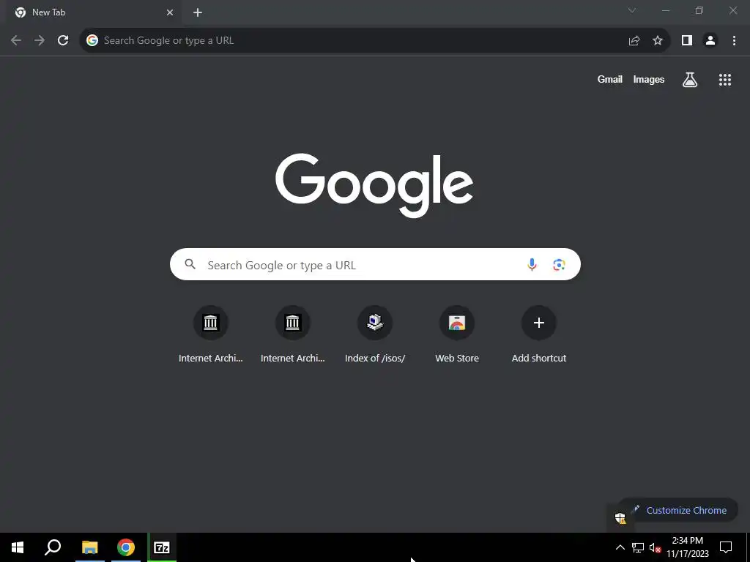
Task: Click the muted volume tray icon
Action: [655, 547]
